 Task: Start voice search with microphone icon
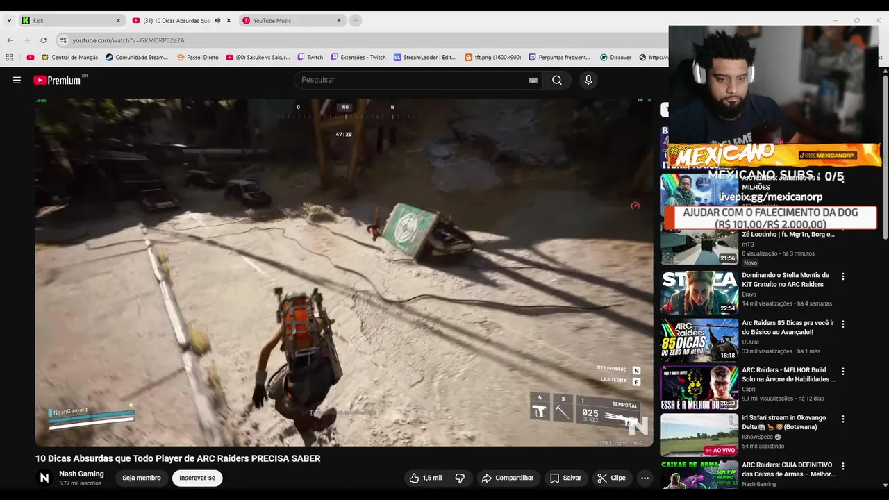(588, 80)
